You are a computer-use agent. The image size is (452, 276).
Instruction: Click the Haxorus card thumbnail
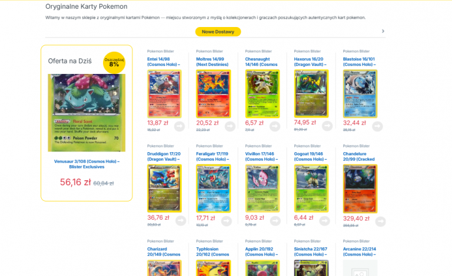tap(311, 93)
